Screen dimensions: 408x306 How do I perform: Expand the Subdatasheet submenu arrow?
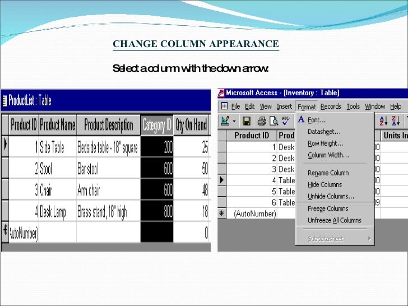[x=369, y=239]
